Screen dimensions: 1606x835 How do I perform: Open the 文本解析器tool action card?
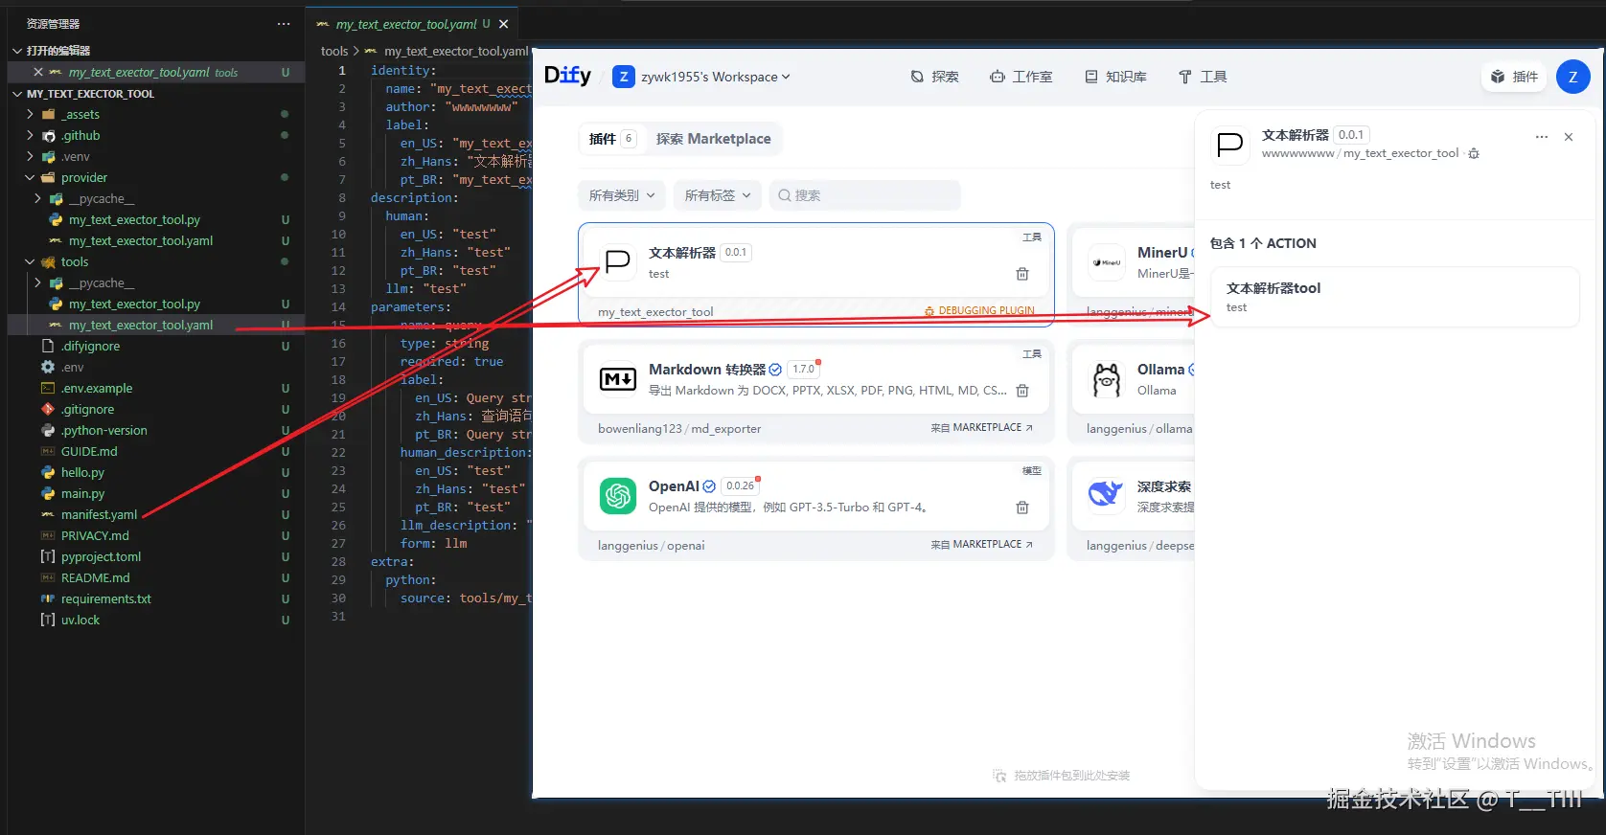(x=1394, y=297)
